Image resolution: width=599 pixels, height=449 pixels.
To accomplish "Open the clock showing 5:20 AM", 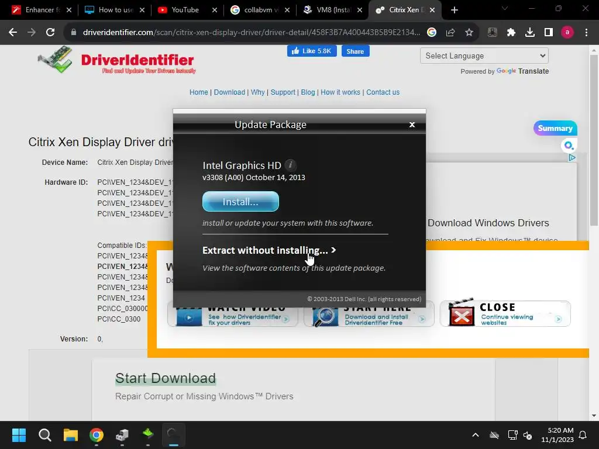I will point(557,435).
